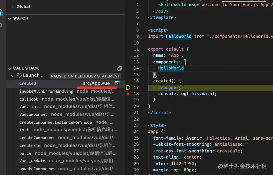Image resolution: width=273 pixels, height=175 pixels.
Task: Select the init stack frame
Action: (x=65, y=130)
